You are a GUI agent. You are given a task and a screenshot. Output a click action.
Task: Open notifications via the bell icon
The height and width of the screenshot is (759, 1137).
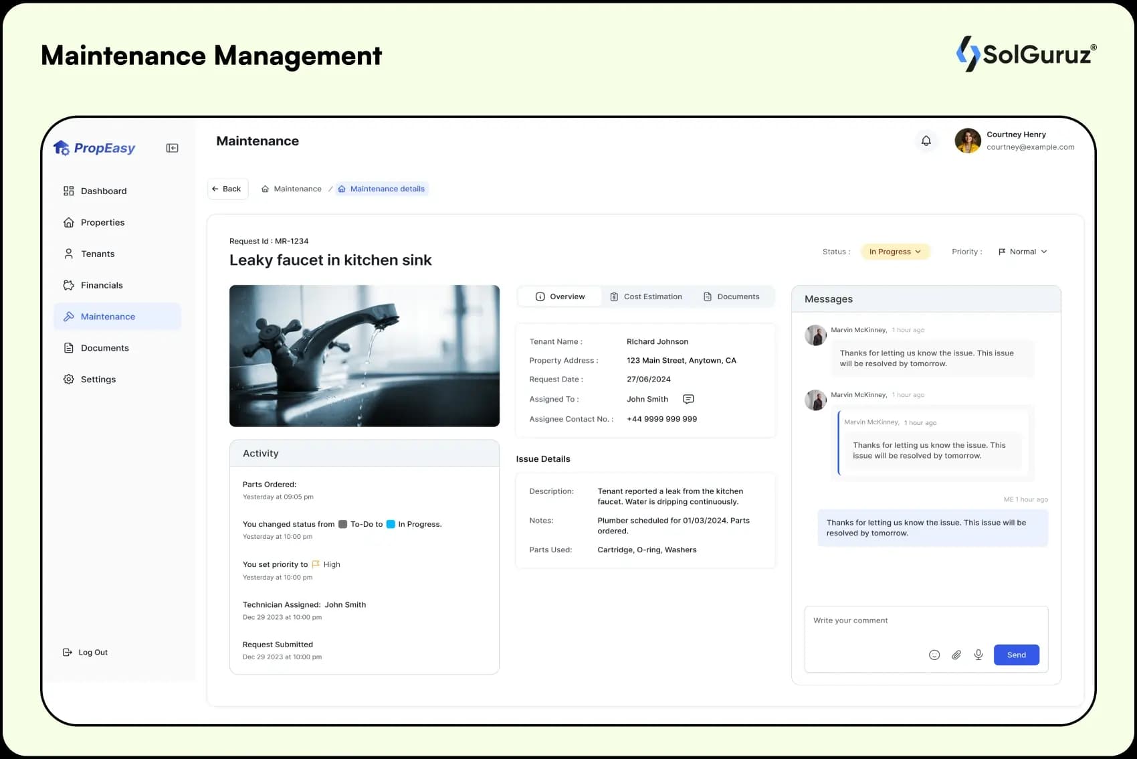coord(926,141)
